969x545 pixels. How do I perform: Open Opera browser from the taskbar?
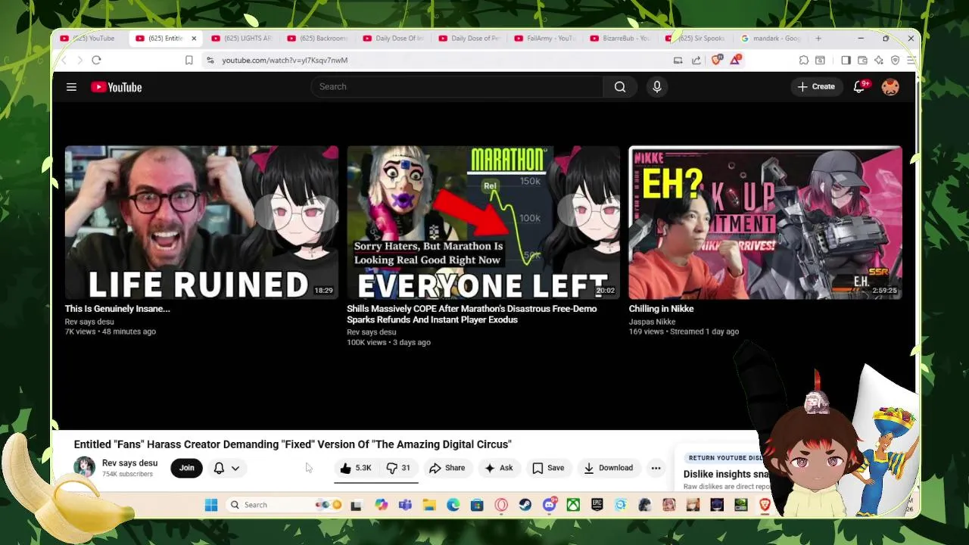501,505
